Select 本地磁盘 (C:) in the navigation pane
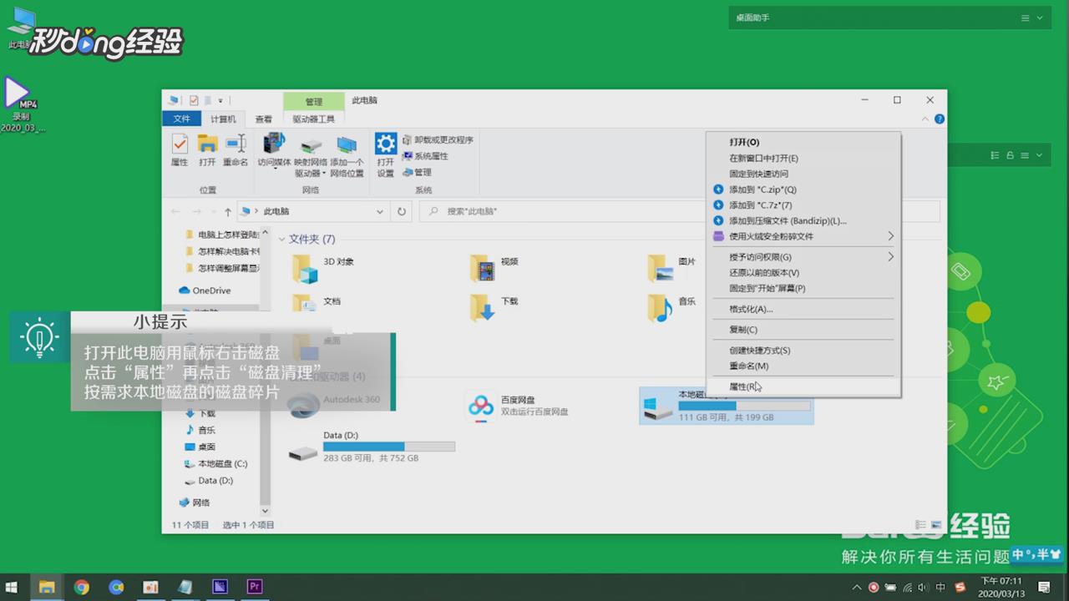The width and height of the screenshot is (1069, 601). click(x=216, y=463)
